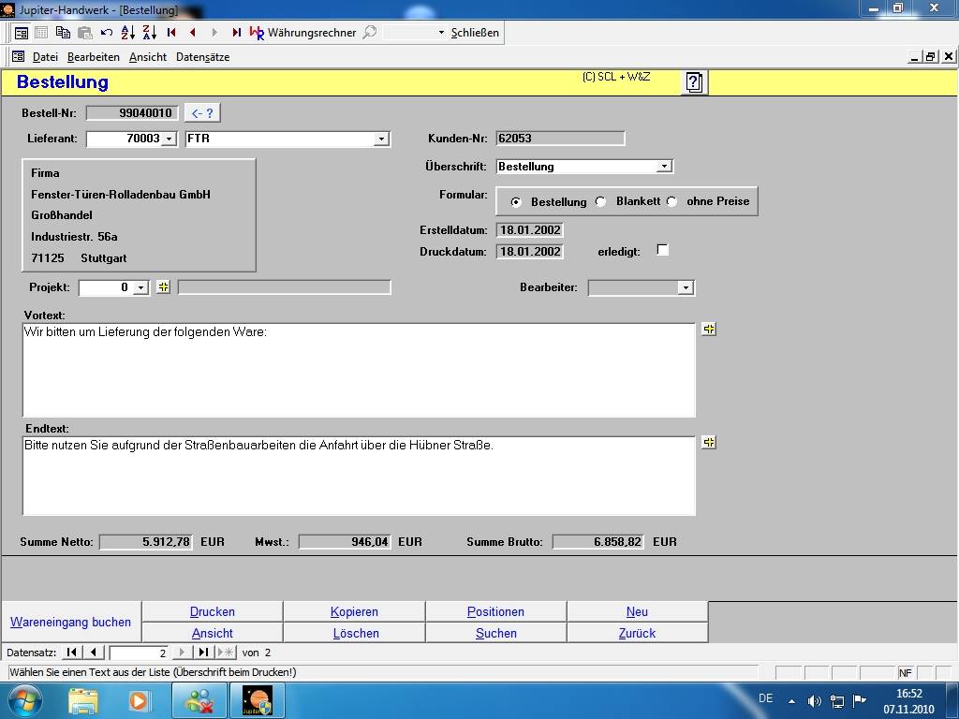Click the Positionen button
This screenshot has height=719, width=959.
point(495,611)
